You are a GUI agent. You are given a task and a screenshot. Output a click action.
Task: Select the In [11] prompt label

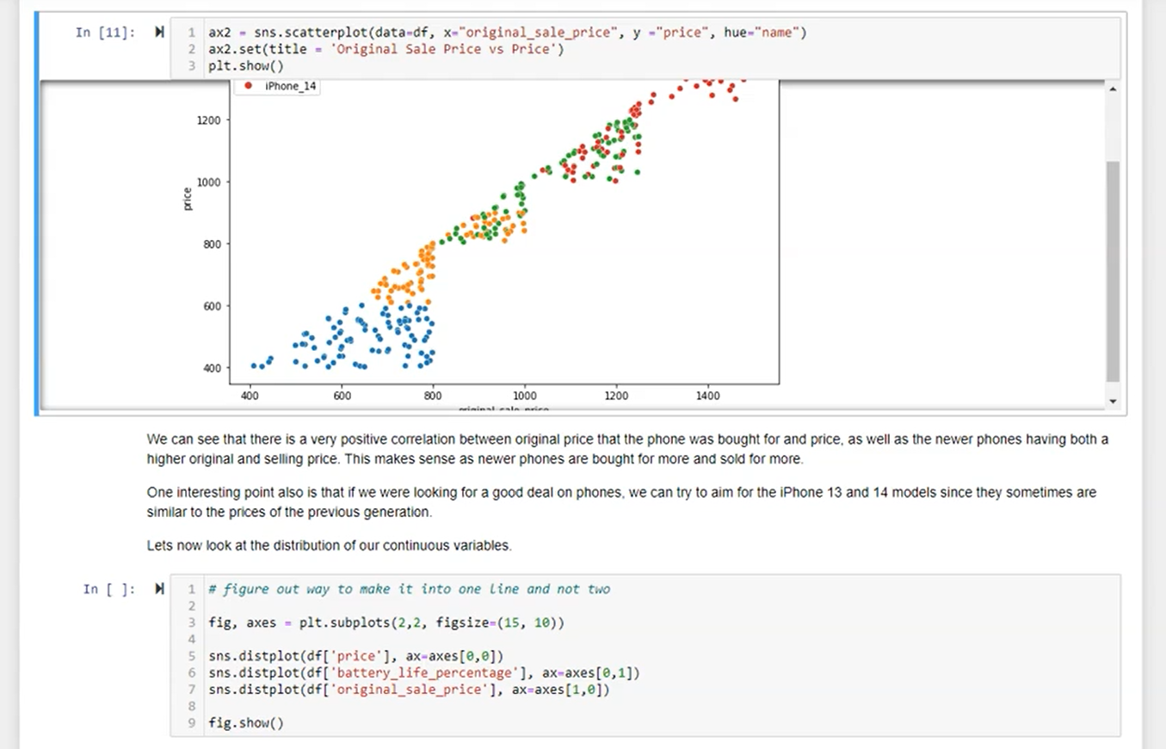pos(105,33)
